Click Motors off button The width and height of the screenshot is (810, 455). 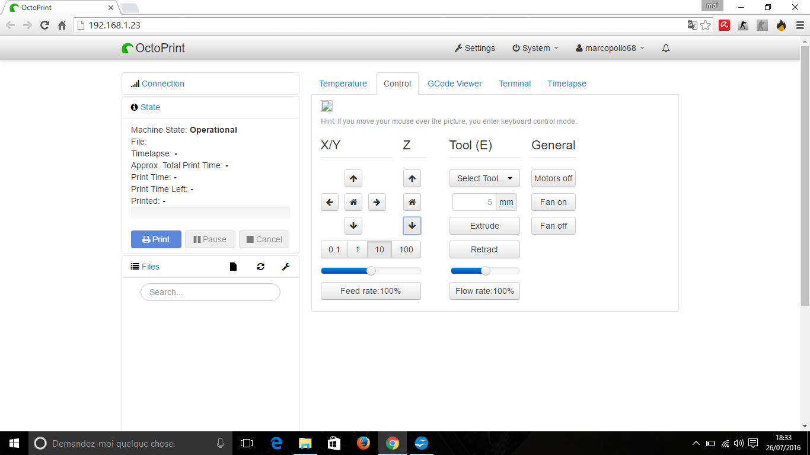click(553, 178)
